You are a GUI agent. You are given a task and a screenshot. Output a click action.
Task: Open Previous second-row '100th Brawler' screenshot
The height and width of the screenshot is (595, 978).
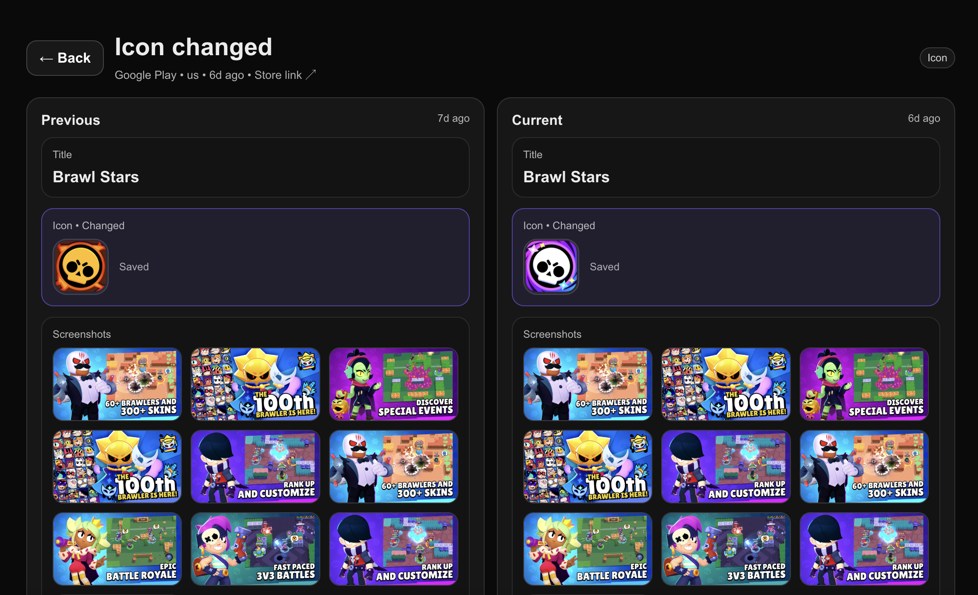(x=117, y=467)
